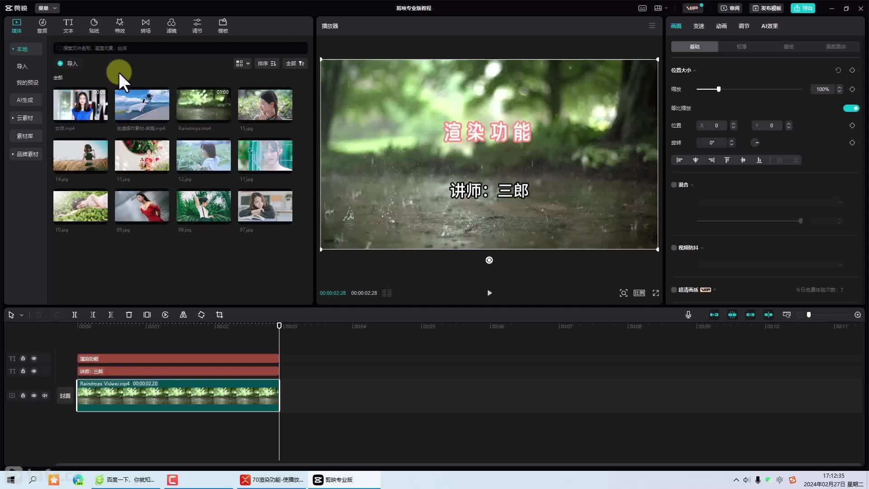Image resolution: width=869 pixels, height=489 pixels.
Task: Click the microphone record icon
Action: tap(688, 315)
